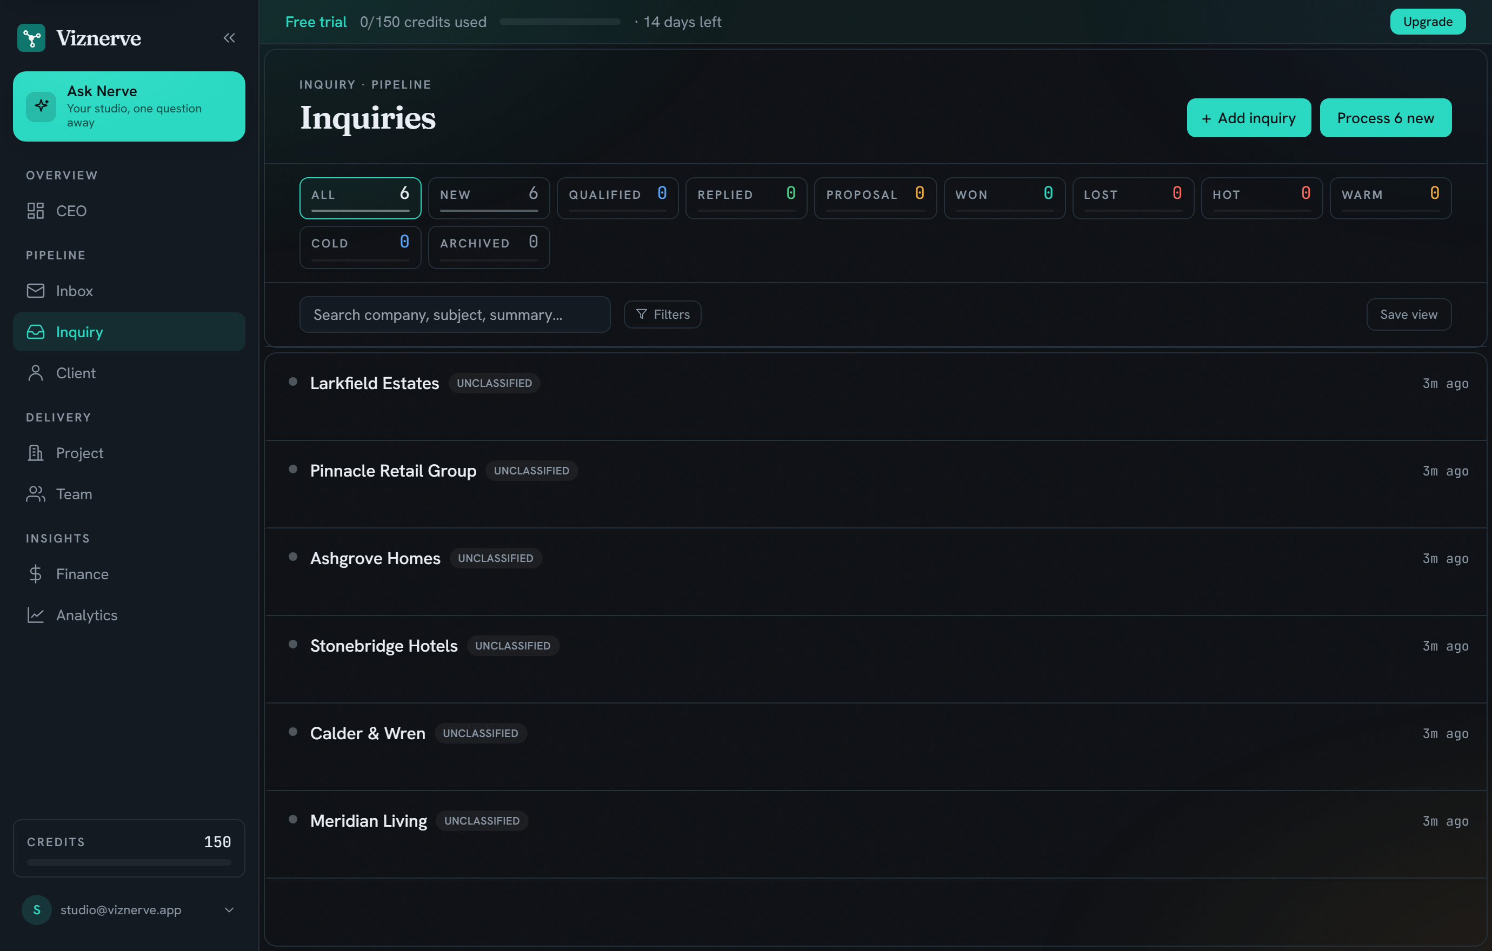Click the Free trial label
This screenshot has height=951, width=1492.
coord(316,22)
